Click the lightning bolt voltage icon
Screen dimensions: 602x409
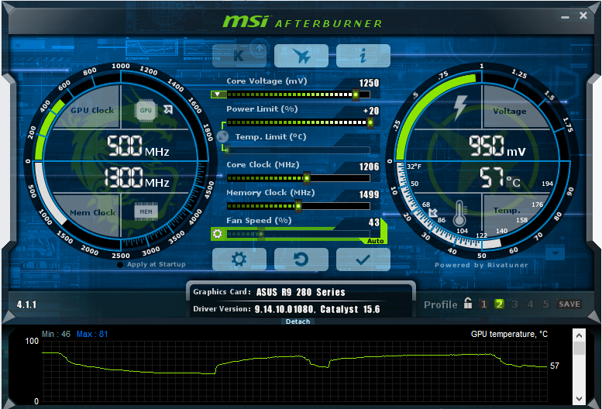tap(460, 107)
